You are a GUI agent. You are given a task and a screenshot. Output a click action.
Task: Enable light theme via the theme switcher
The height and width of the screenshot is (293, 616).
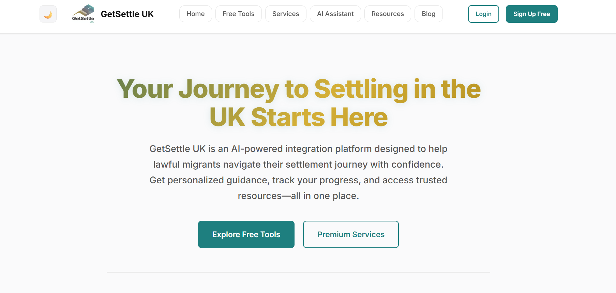(48, 14)
